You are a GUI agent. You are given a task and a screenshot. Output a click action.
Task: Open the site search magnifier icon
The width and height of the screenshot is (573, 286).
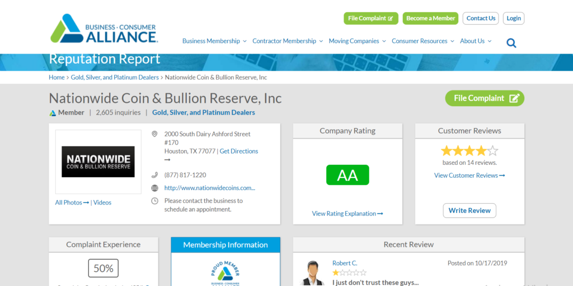(511, 43)
